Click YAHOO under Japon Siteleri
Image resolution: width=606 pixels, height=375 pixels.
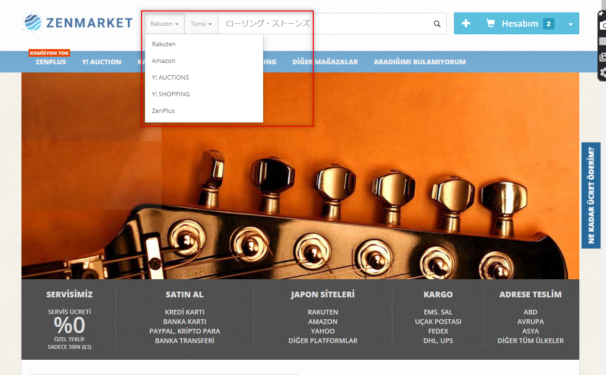pyautogui.click(x=323, y=331)
